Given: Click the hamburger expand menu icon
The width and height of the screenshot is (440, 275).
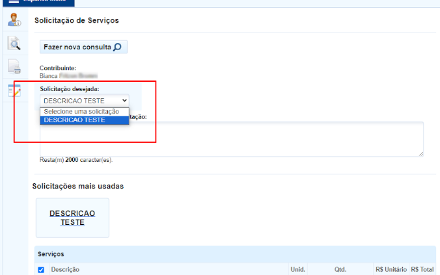Looking at the screenshot, I should (x=14, y=2).
